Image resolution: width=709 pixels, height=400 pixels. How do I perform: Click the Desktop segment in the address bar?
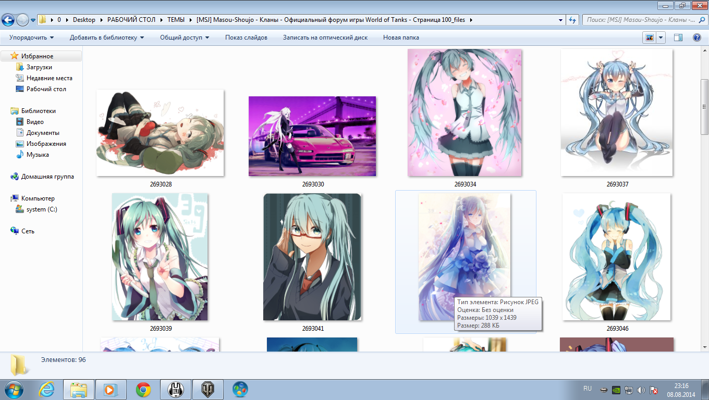pos(84,20)
